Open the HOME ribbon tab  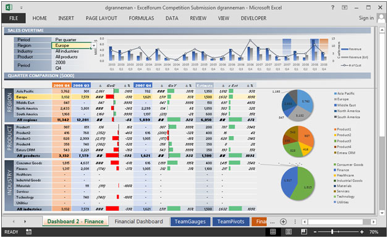pyautogui.click(x=40, y=18)
